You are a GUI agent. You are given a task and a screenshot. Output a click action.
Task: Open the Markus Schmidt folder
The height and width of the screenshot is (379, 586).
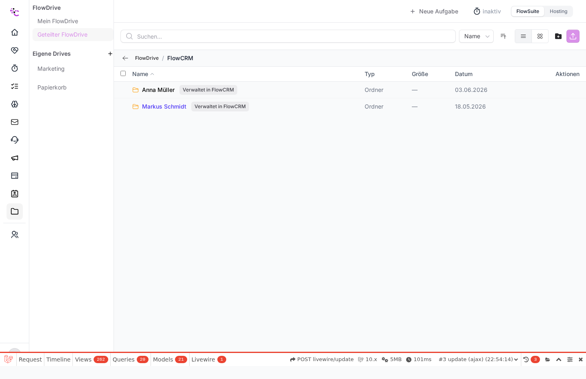164,107
